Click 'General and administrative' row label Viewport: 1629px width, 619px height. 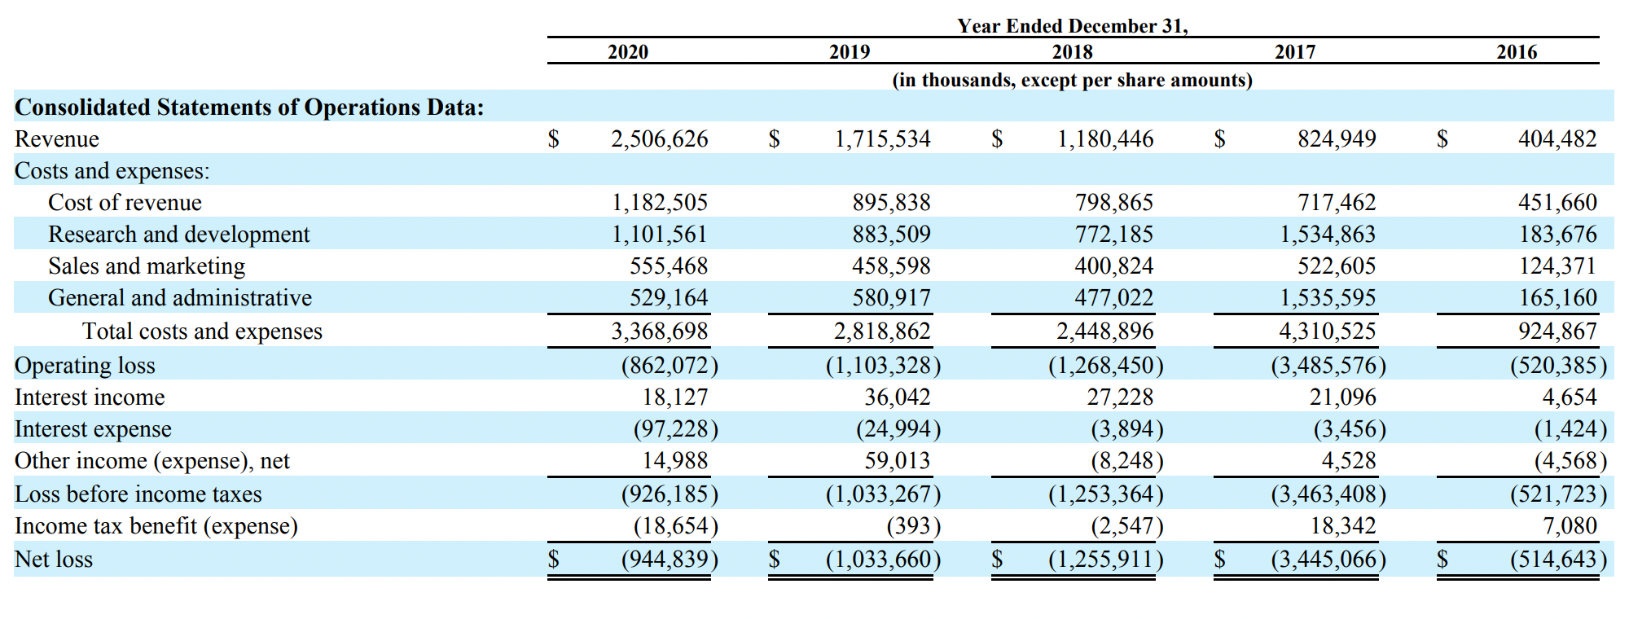(x=180, y=298)
